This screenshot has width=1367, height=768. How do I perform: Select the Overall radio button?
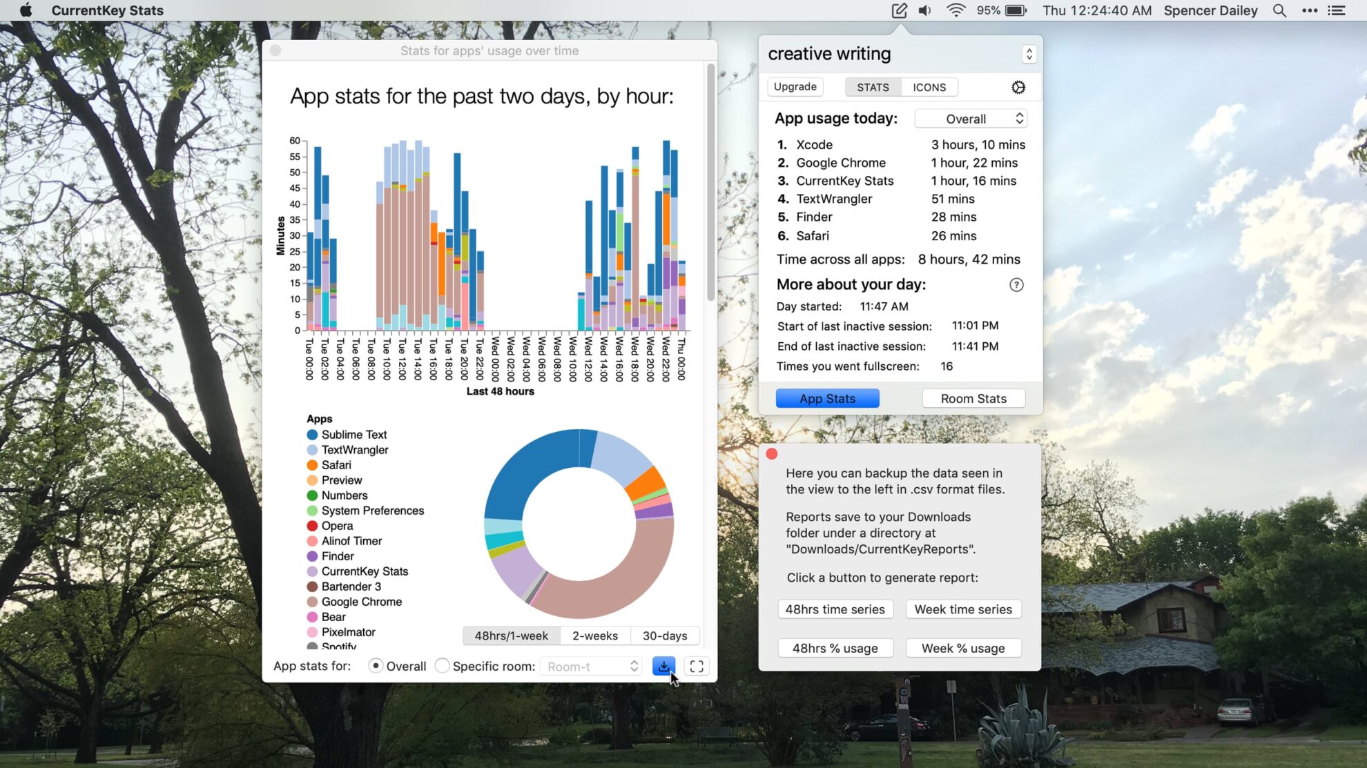pyautogui.click(x=376, y=666)
